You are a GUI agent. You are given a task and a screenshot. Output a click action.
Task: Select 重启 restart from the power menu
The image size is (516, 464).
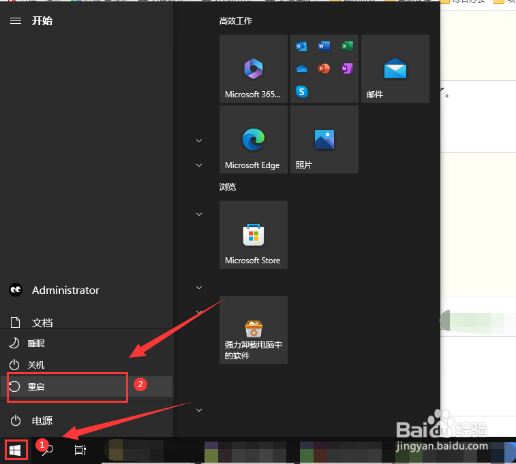coord(86,386)
